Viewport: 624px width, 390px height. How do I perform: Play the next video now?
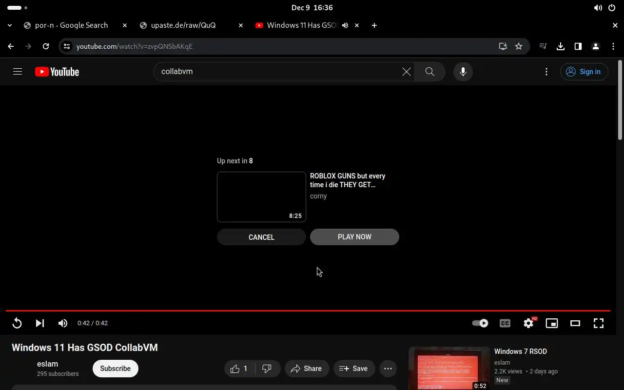(354, 237)
